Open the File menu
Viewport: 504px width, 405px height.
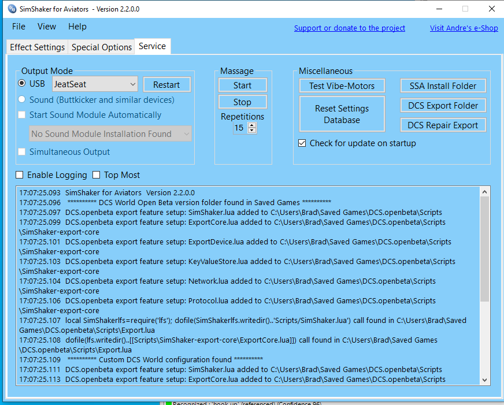click(18, 27)
